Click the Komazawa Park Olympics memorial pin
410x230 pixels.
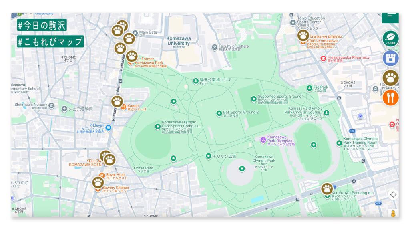pyautogui.click(x=263, y=140)
